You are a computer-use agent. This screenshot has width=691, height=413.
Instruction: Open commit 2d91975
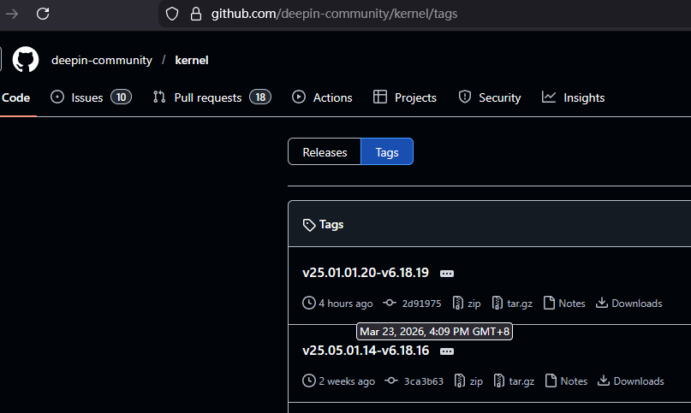click(421, 304)
